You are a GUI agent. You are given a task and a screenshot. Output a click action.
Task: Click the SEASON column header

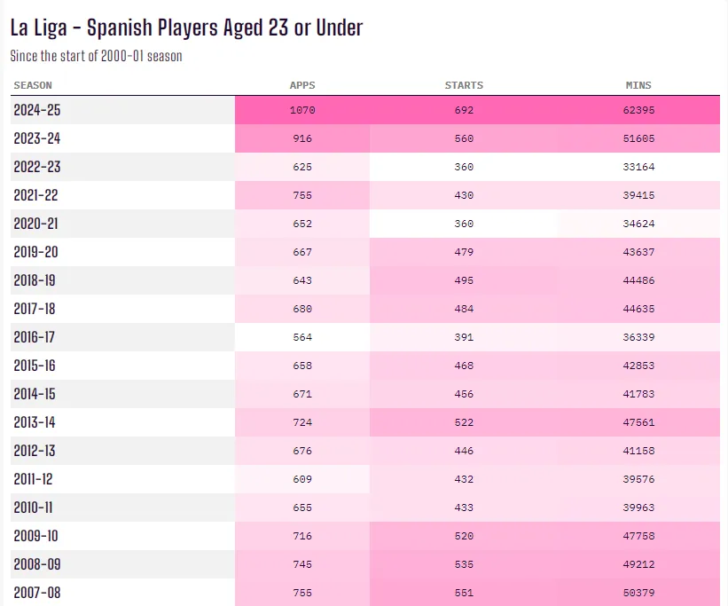point(33,85)
